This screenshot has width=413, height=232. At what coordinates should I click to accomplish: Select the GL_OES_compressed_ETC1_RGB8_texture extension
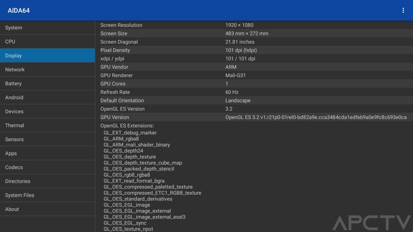(x=152, y=193)
